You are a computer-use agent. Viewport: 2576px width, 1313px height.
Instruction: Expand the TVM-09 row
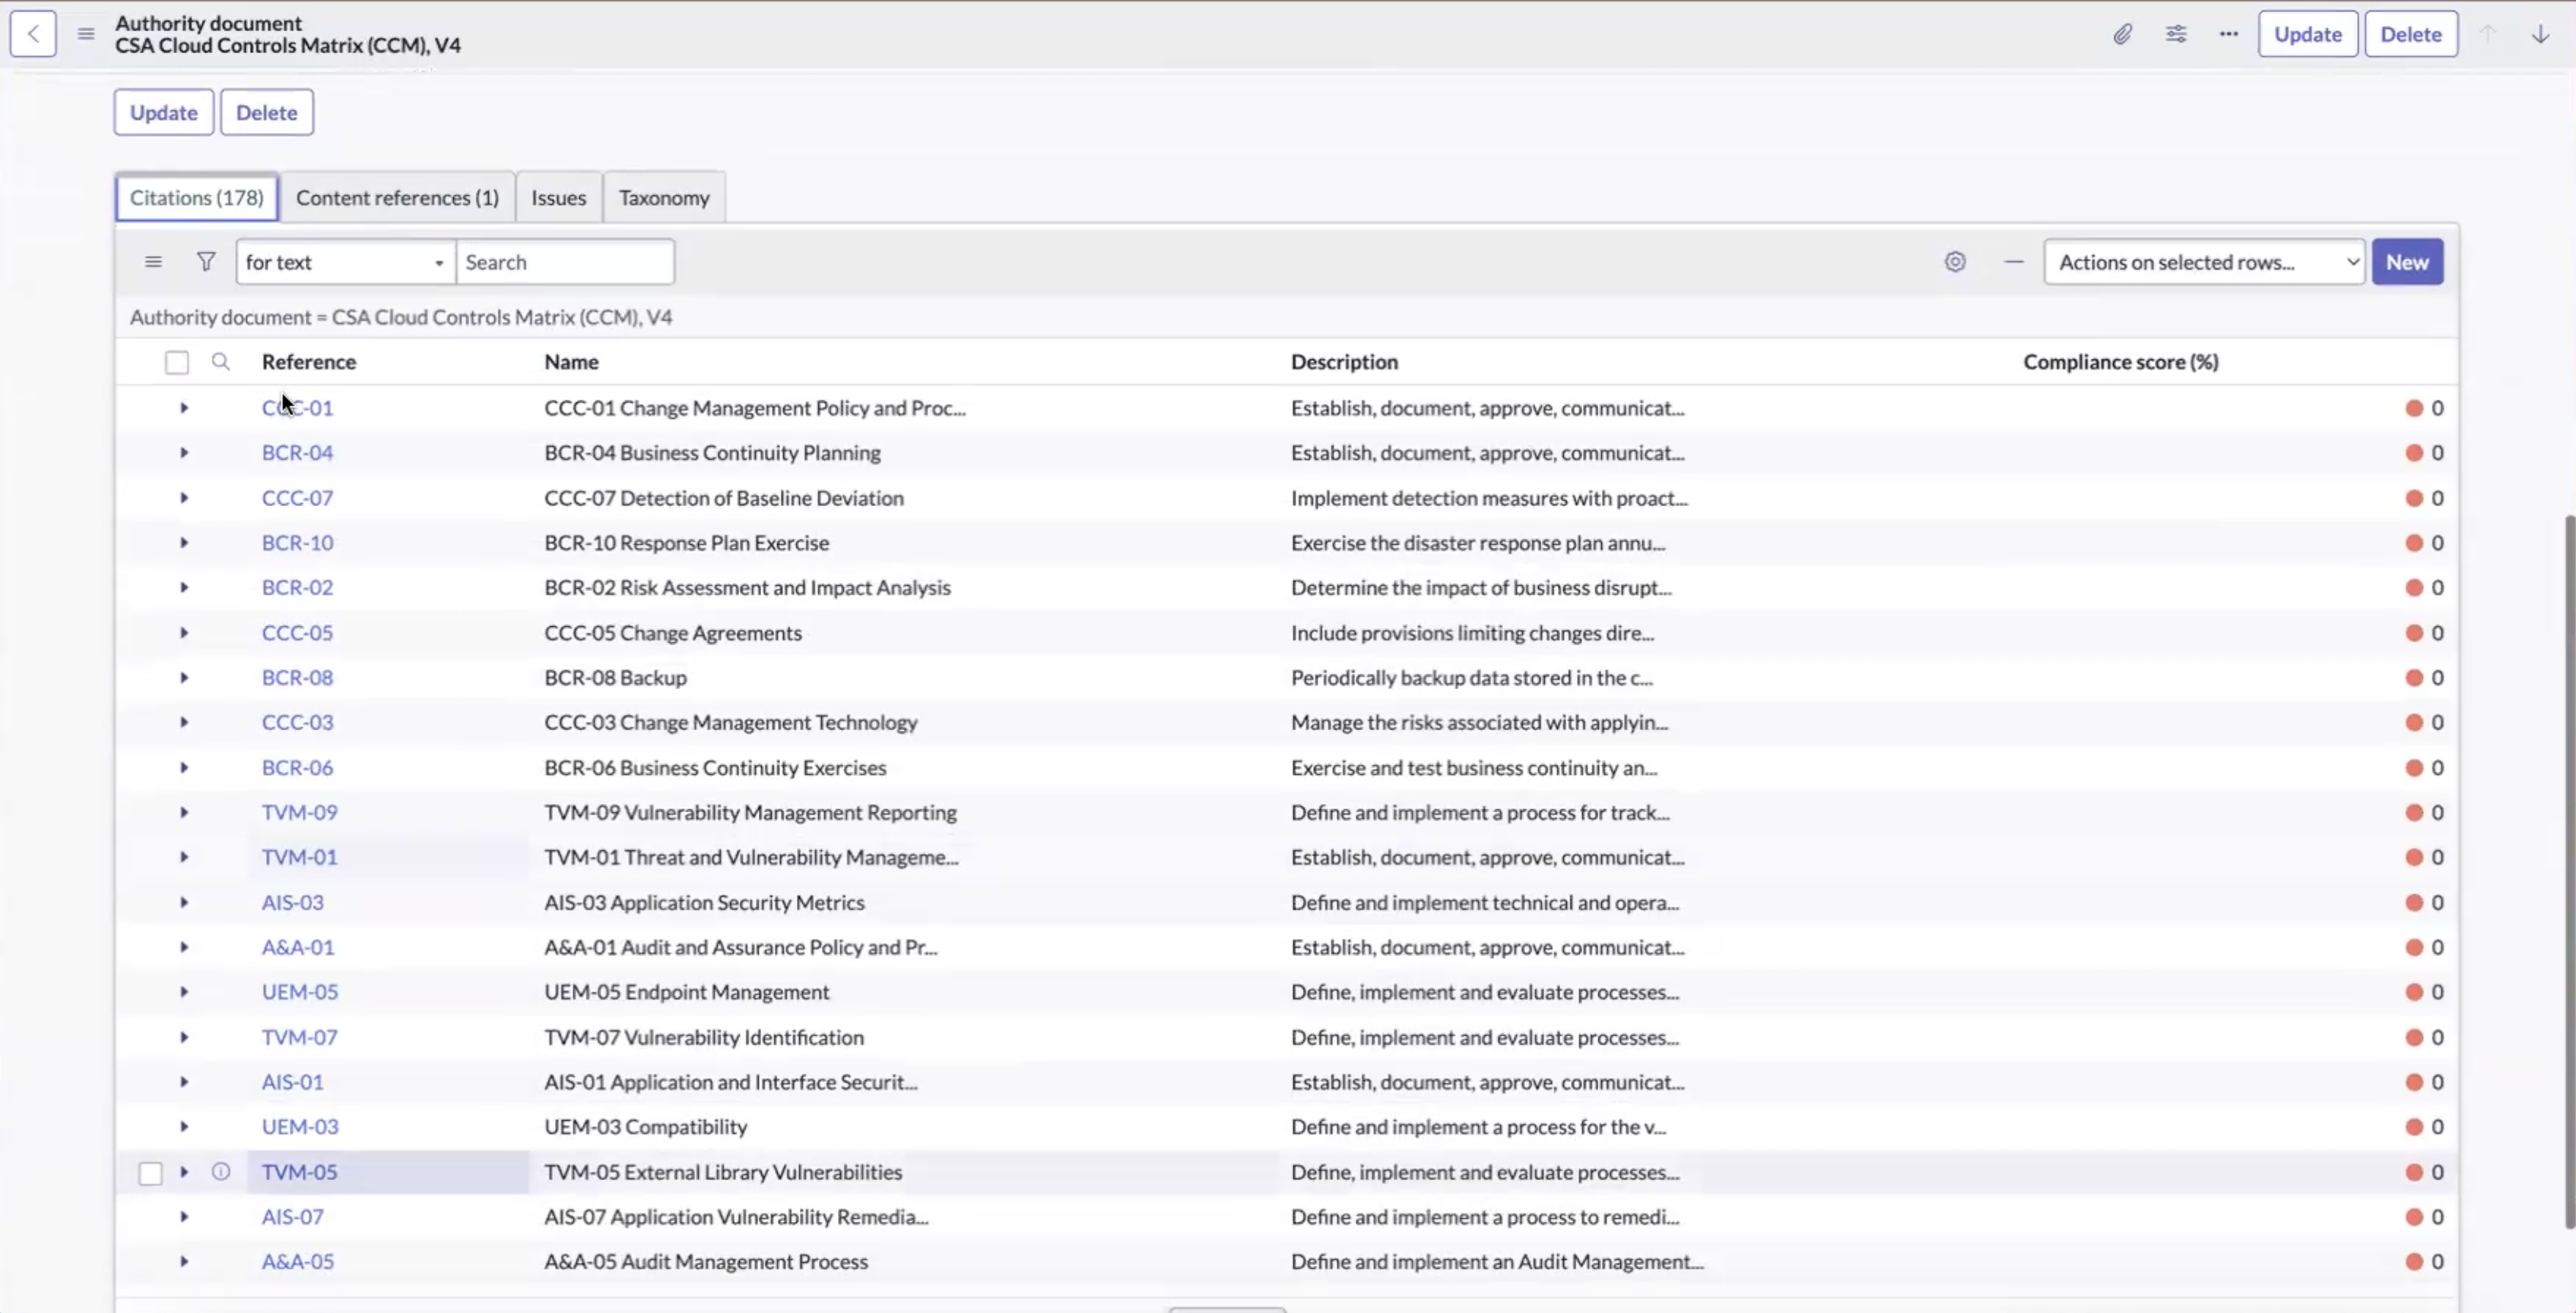pos(184,812)
